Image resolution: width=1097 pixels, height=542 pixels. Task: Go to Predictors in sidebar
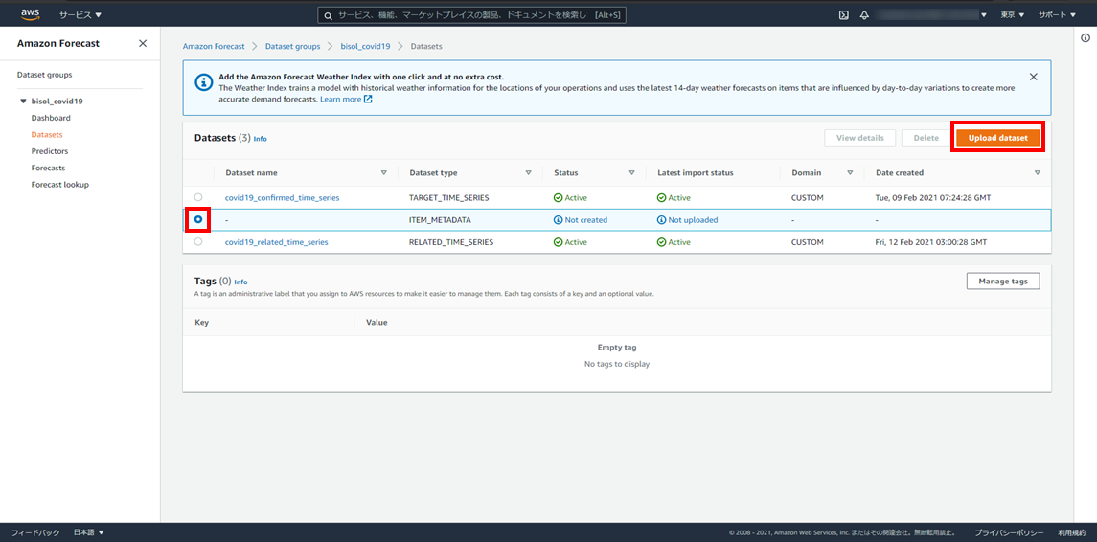pyautogui.click(x=50, y=151)
